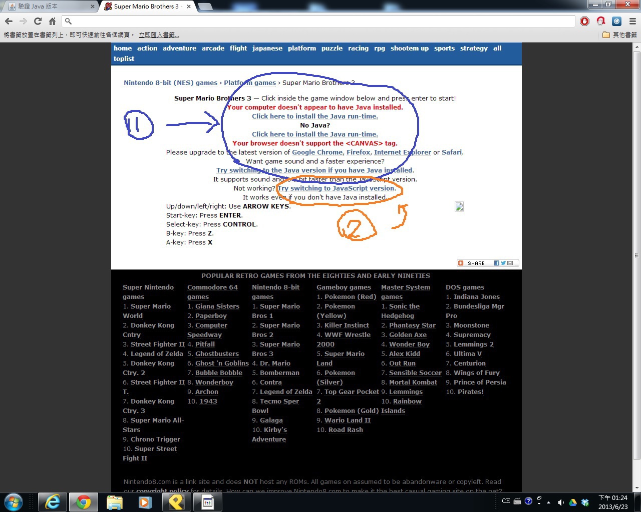641x512 pixels.
Task: Reload the current page
Action: [38, 21]
